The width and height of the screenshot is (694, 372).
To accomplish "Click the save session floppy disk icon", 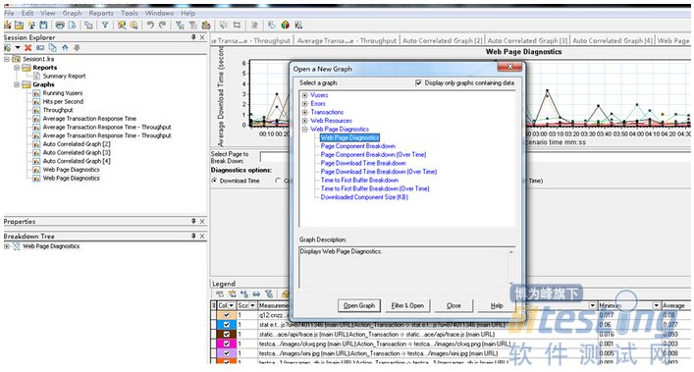I will click(x=43, y=26).
